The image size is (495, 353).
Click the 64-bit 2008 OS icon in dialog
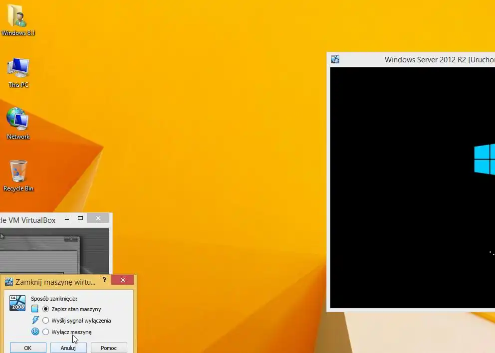click(17, 303)
